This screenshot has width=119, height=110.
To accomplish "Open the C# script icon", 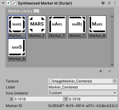I will tap(8, 3).
